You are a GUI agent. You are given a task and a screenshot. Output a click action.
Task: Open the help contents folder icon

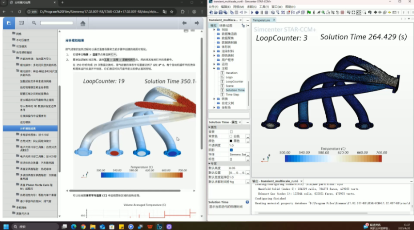(x=8, y=23)
